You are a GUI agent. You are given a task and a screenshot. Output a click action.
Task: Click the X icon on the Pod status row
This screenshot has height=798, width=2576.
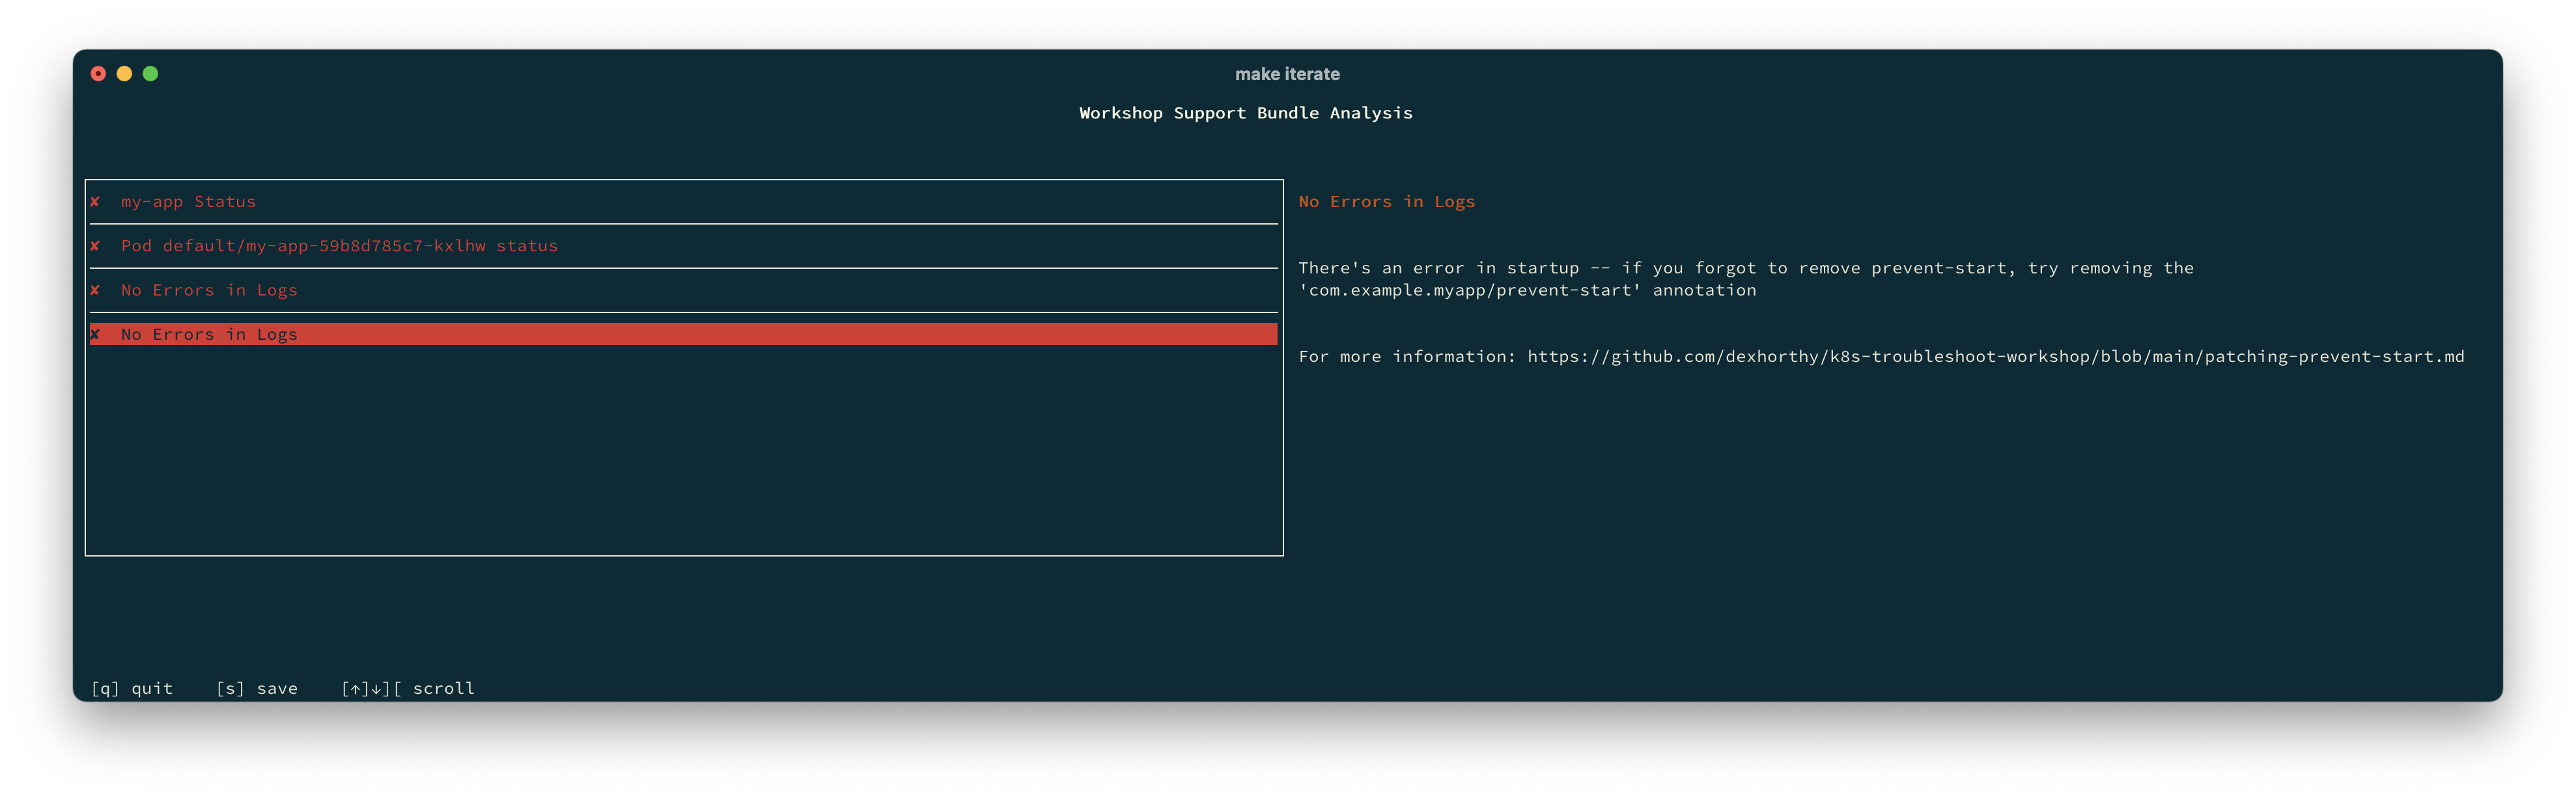(x=95, y=246)
